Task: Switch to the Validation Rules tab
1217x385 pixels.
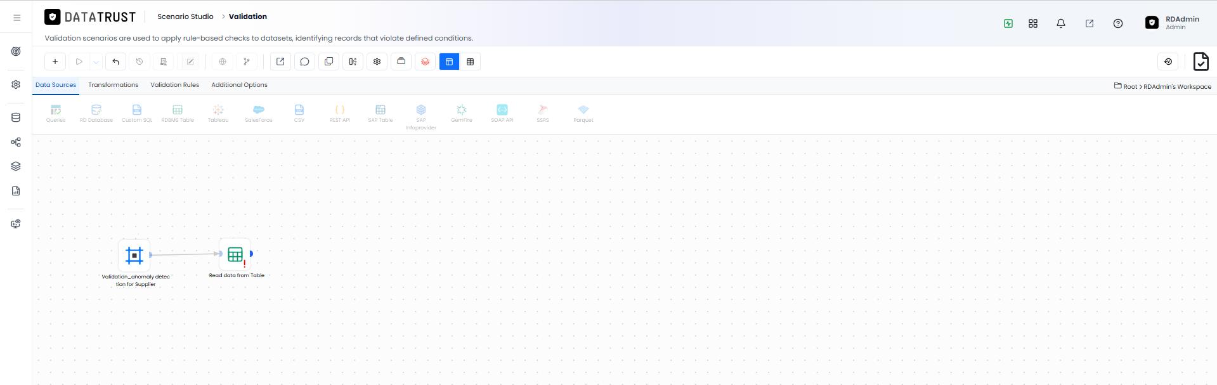Action: (174, 85)
